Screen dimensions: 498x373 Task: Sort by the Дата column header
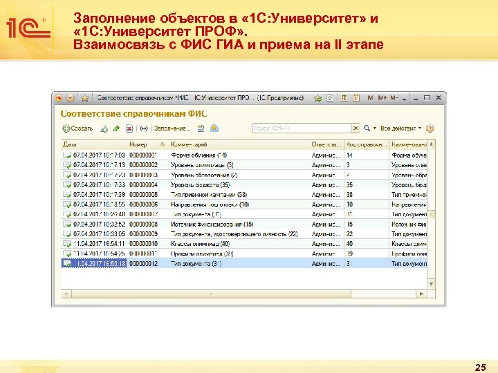(95, 144)
